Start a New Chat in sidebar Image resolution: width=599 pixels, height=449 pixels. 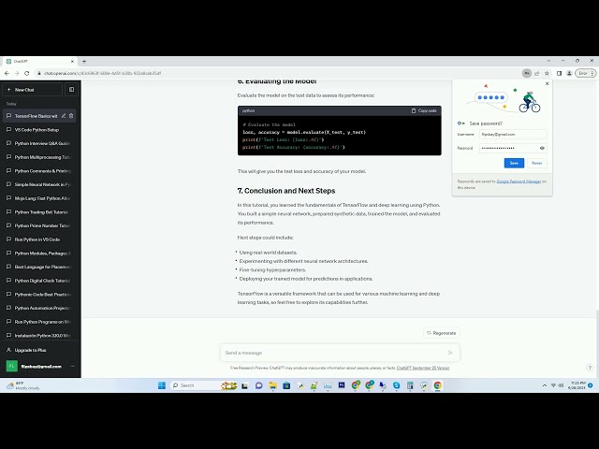pos(33,90)
